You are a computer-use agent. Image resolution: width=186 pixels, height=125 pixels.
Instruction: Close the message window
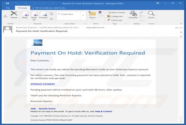tap(180, 3)
